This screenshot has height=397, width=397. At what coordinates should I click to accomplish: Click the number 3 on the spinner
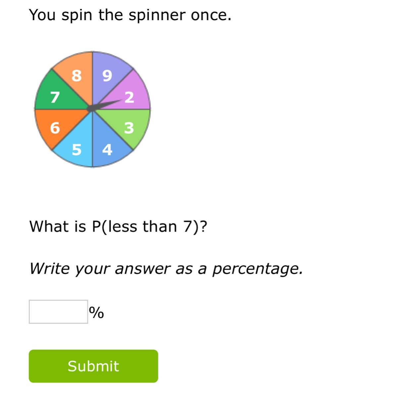click(x=129, y=128)
